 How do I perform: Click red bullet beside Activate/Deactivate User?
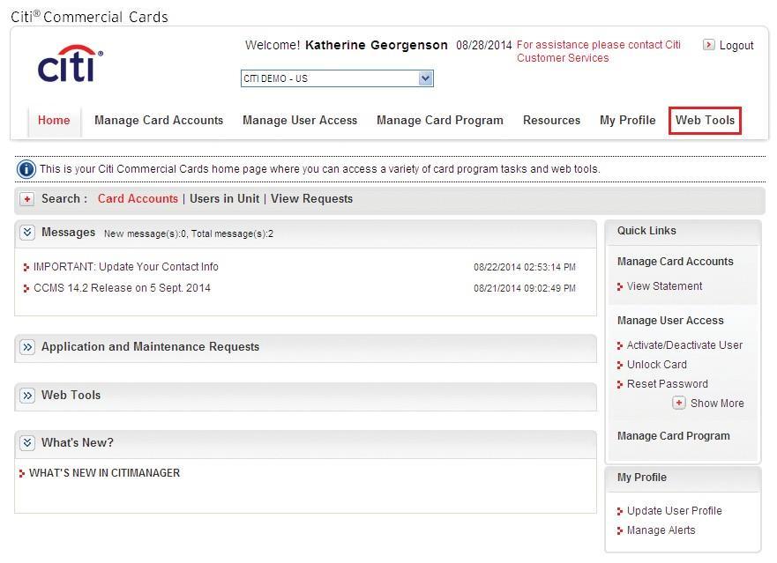[x=619, y=345]
